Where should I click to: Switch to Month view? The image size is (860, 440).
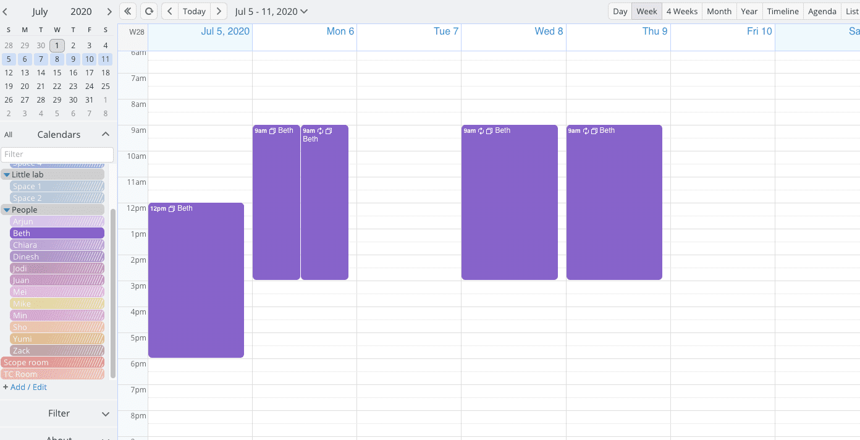tap(719, 11)
